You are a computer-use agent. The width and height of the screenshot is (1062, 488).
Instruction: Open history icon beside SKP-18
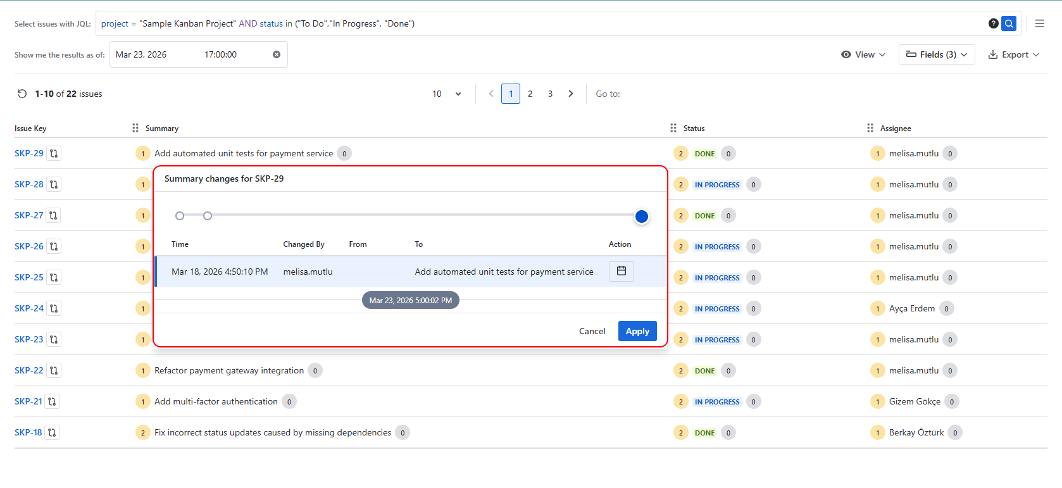(x=52, y=432)
